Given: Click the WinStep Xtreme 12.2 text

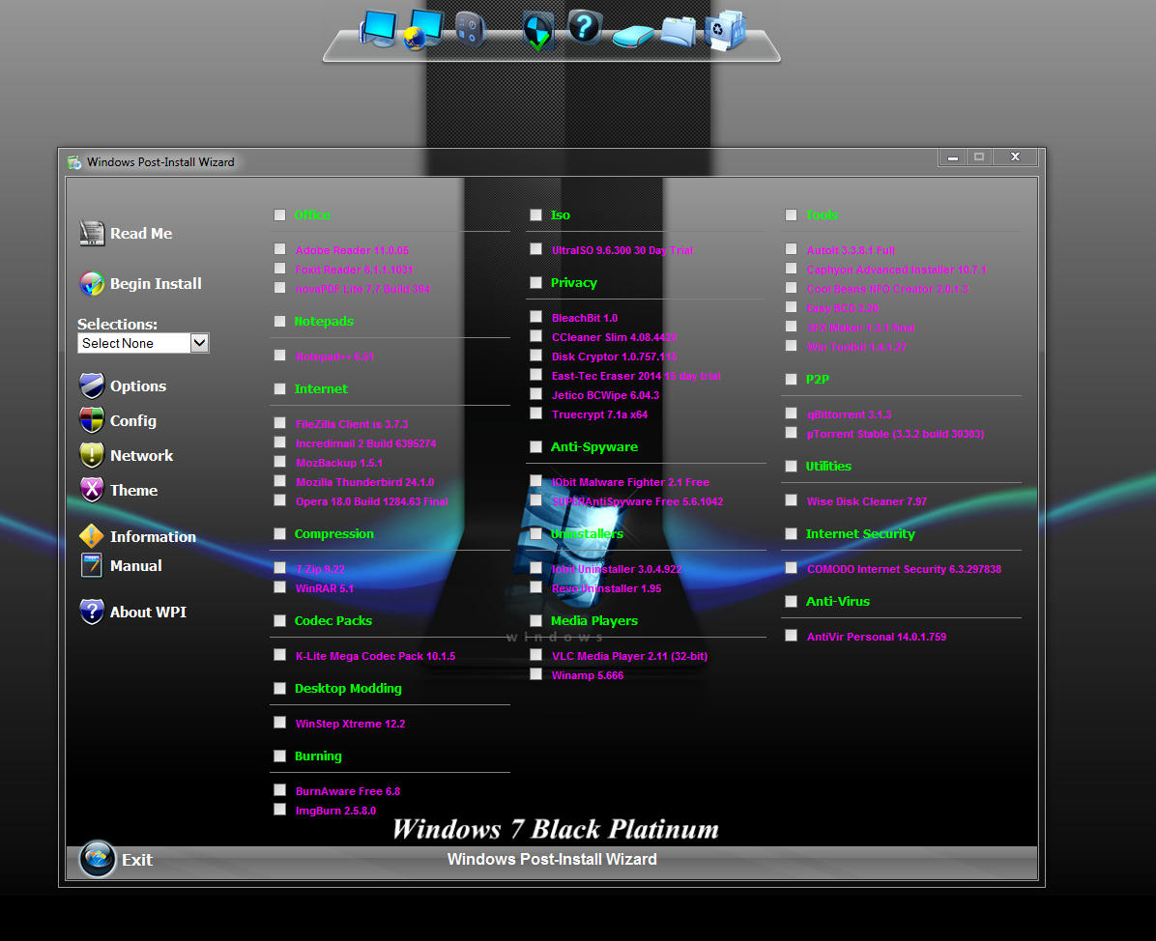Looking at the screenshot, I should click(350, 724).
